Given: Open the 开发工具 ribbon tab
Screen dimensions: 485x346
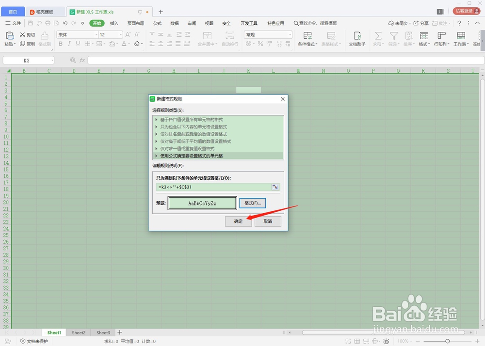Looking at the screenshot, I should click(249, 23).
